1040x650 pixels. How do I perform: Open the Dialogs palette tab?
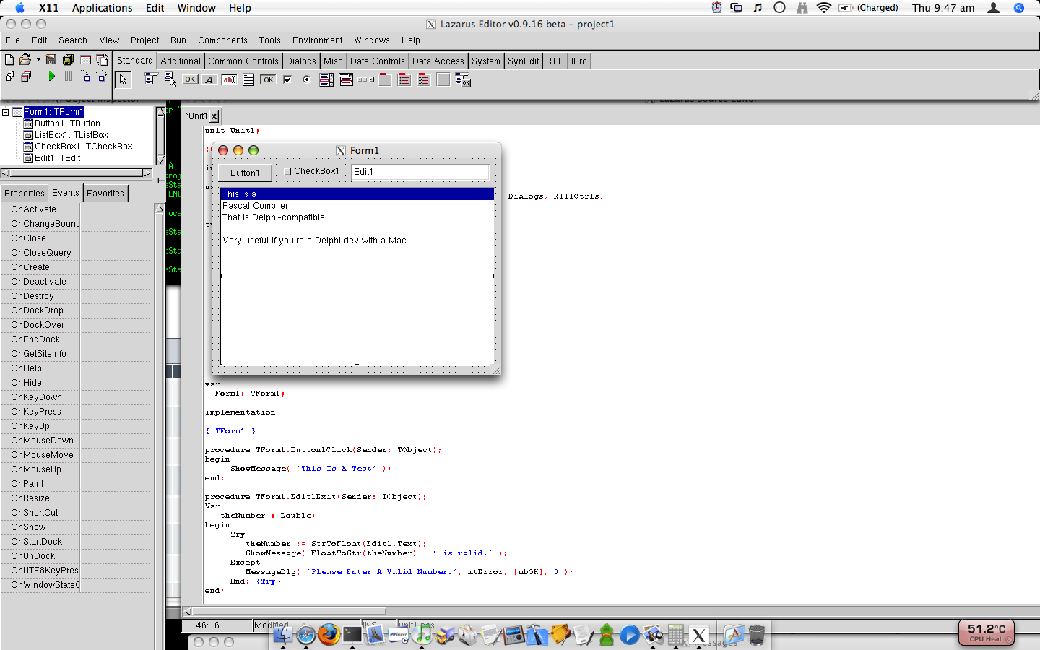click(301, 61)
